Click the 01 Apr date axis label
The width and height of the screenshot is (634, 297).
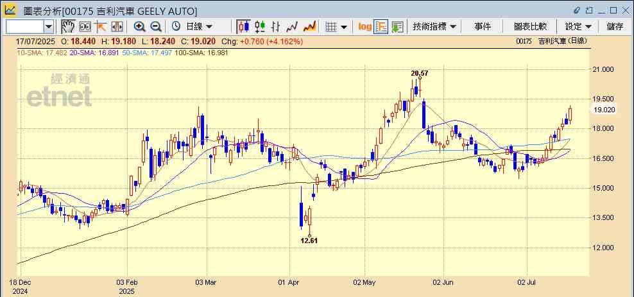(x=289, y=282)
